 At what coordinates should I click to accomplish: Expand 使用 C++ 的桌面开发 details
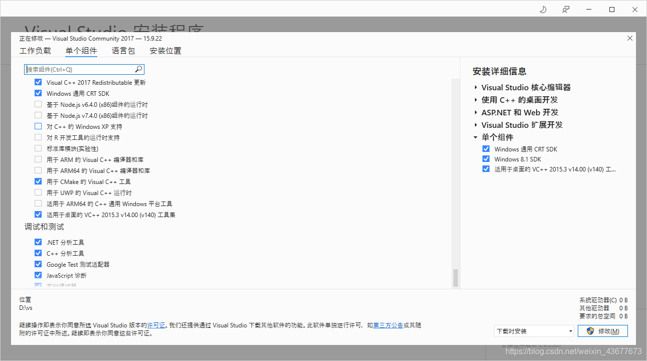475,100
